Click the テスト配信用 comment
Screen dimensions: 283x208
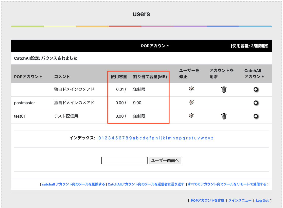point(66,116)
